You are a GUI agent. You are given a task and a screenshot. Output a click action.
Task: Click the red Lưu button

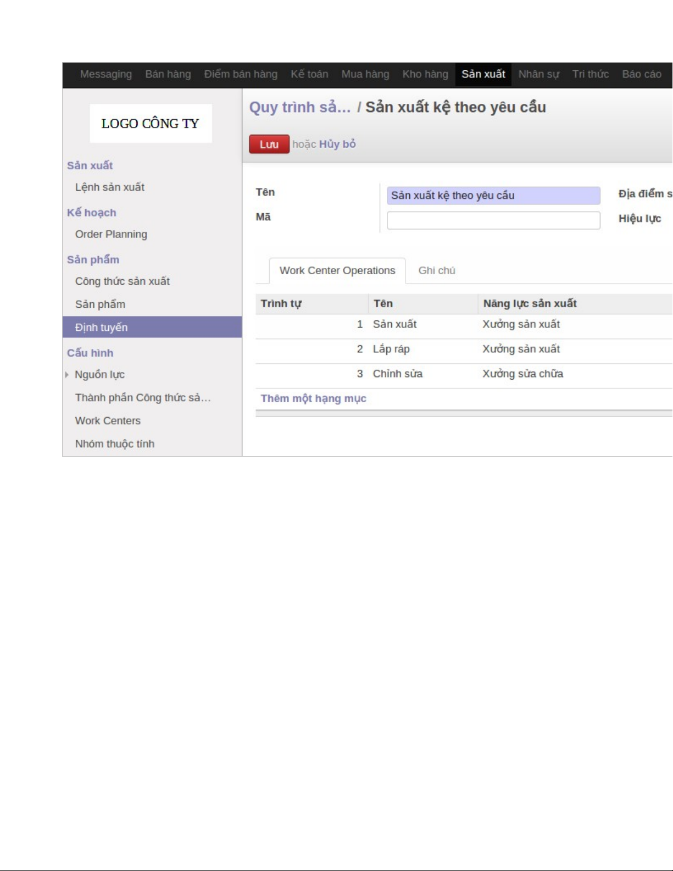pos(269,144)
